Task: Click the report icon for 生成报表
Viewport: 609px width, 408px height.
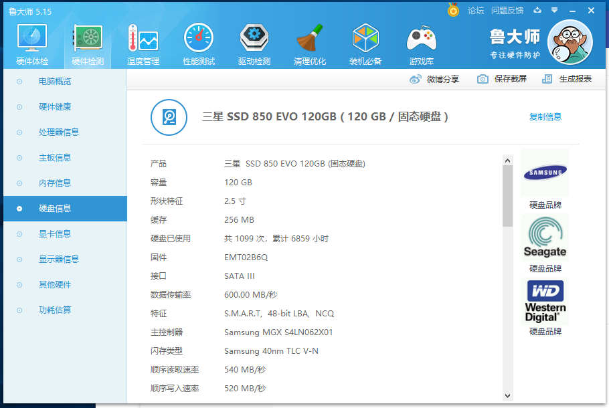Action: [x=547, y=79]
